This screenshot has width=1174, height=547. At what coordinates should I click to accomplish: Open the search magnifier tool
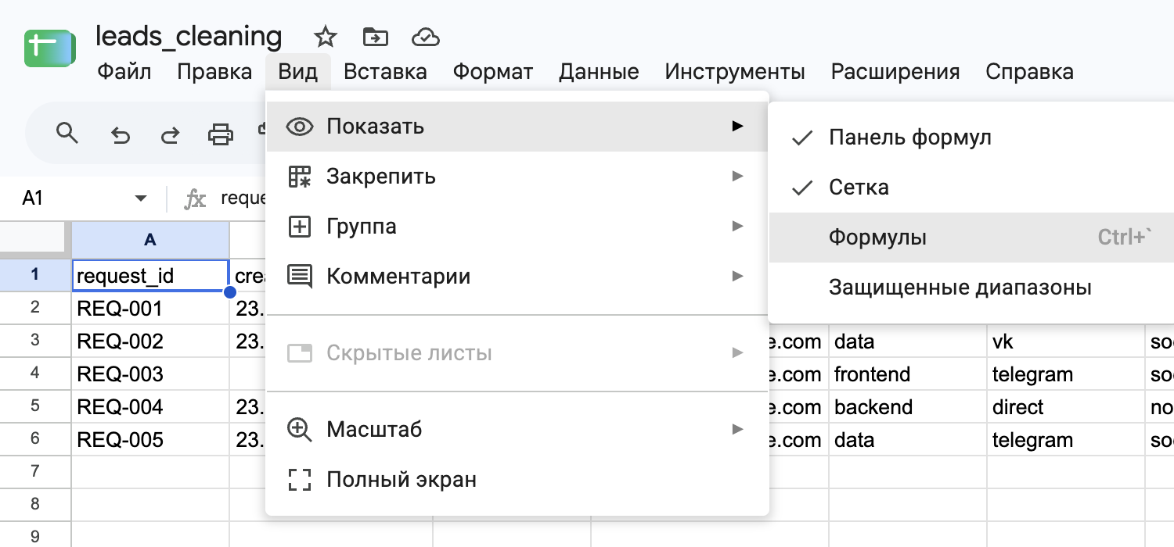click(x=68, y=134)
